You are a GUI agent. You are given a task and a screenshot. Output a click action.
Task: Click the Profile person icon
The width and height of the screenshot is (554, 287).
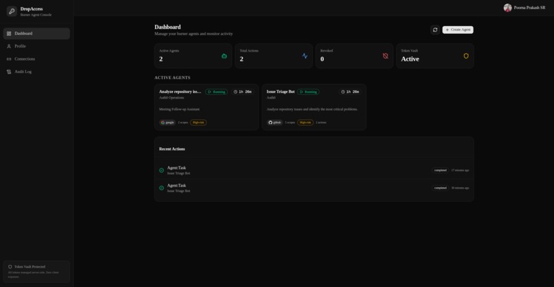pos(9,46)
